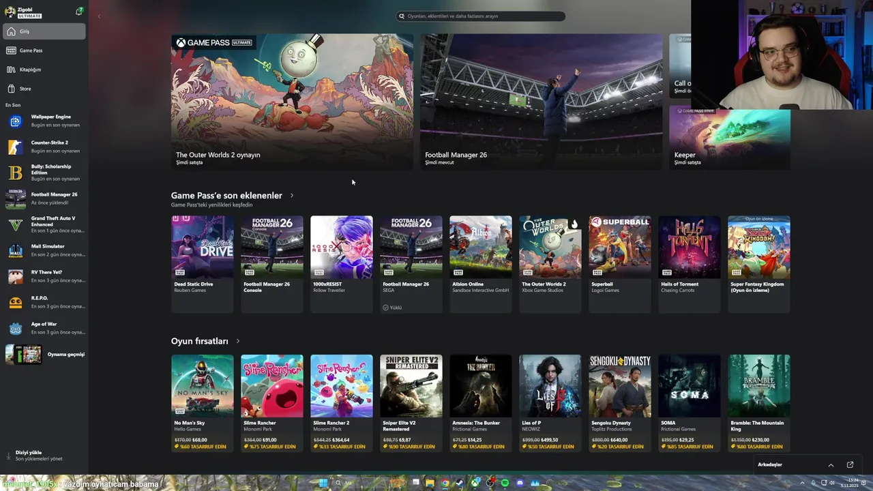Image resolution: width=873 pixels, height=491 pixels.
Task: Open Football Manager 26 Console tile
Action: (272, 265)
